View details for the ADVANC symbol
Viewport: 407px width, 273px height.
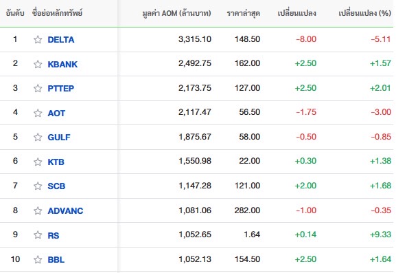[x=65, y=210]
